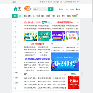Select the 高中 tab
The height and width of the screenshot is (93, 93).
(x=15, y=16)
